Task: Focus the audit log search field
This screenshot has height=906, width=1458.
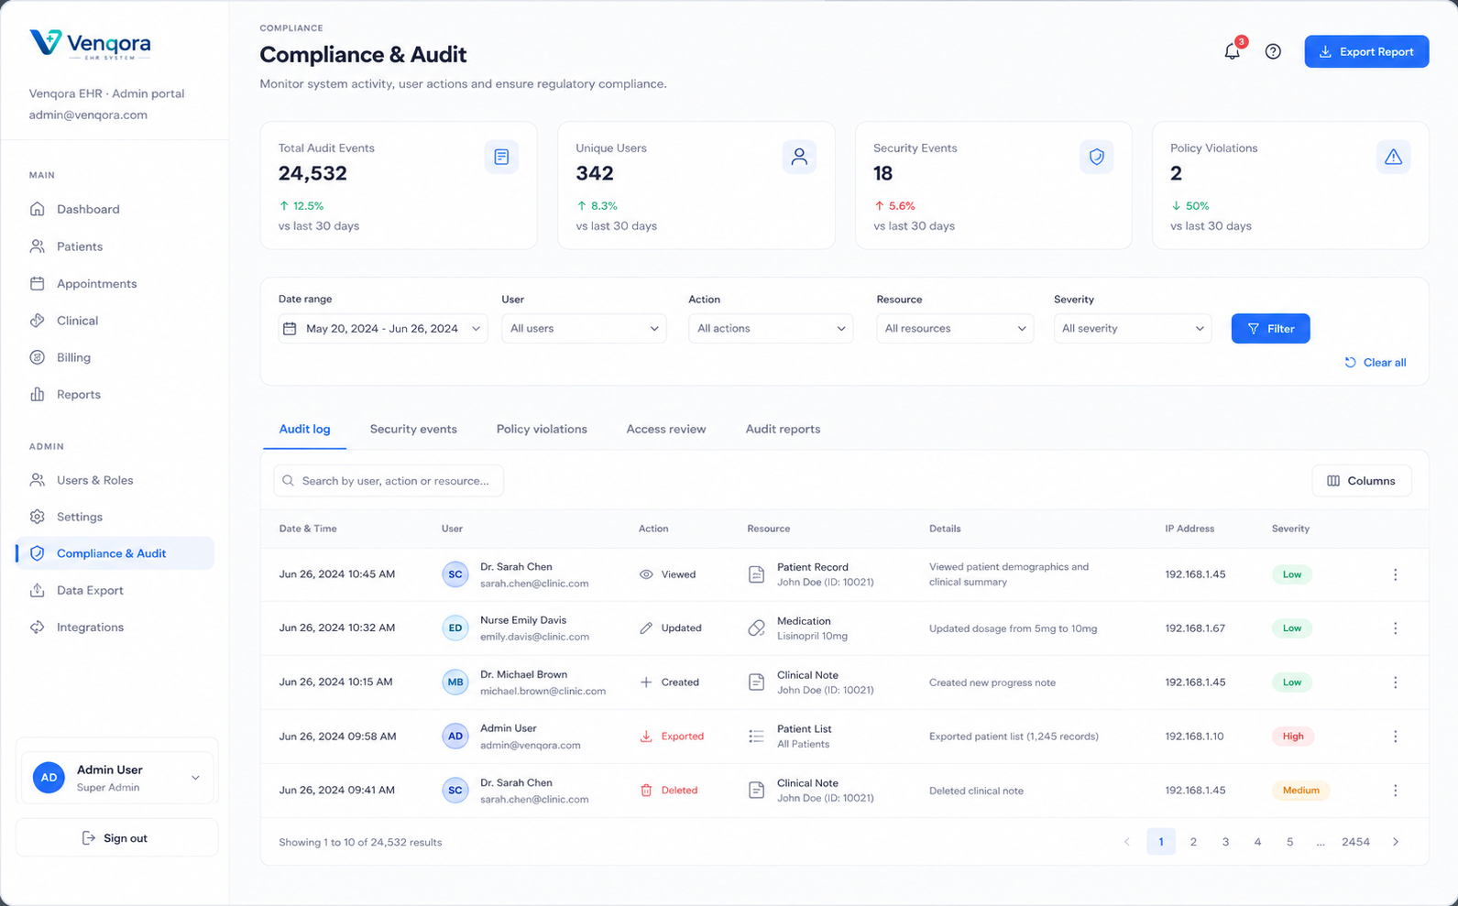Action: click(389, 481)
